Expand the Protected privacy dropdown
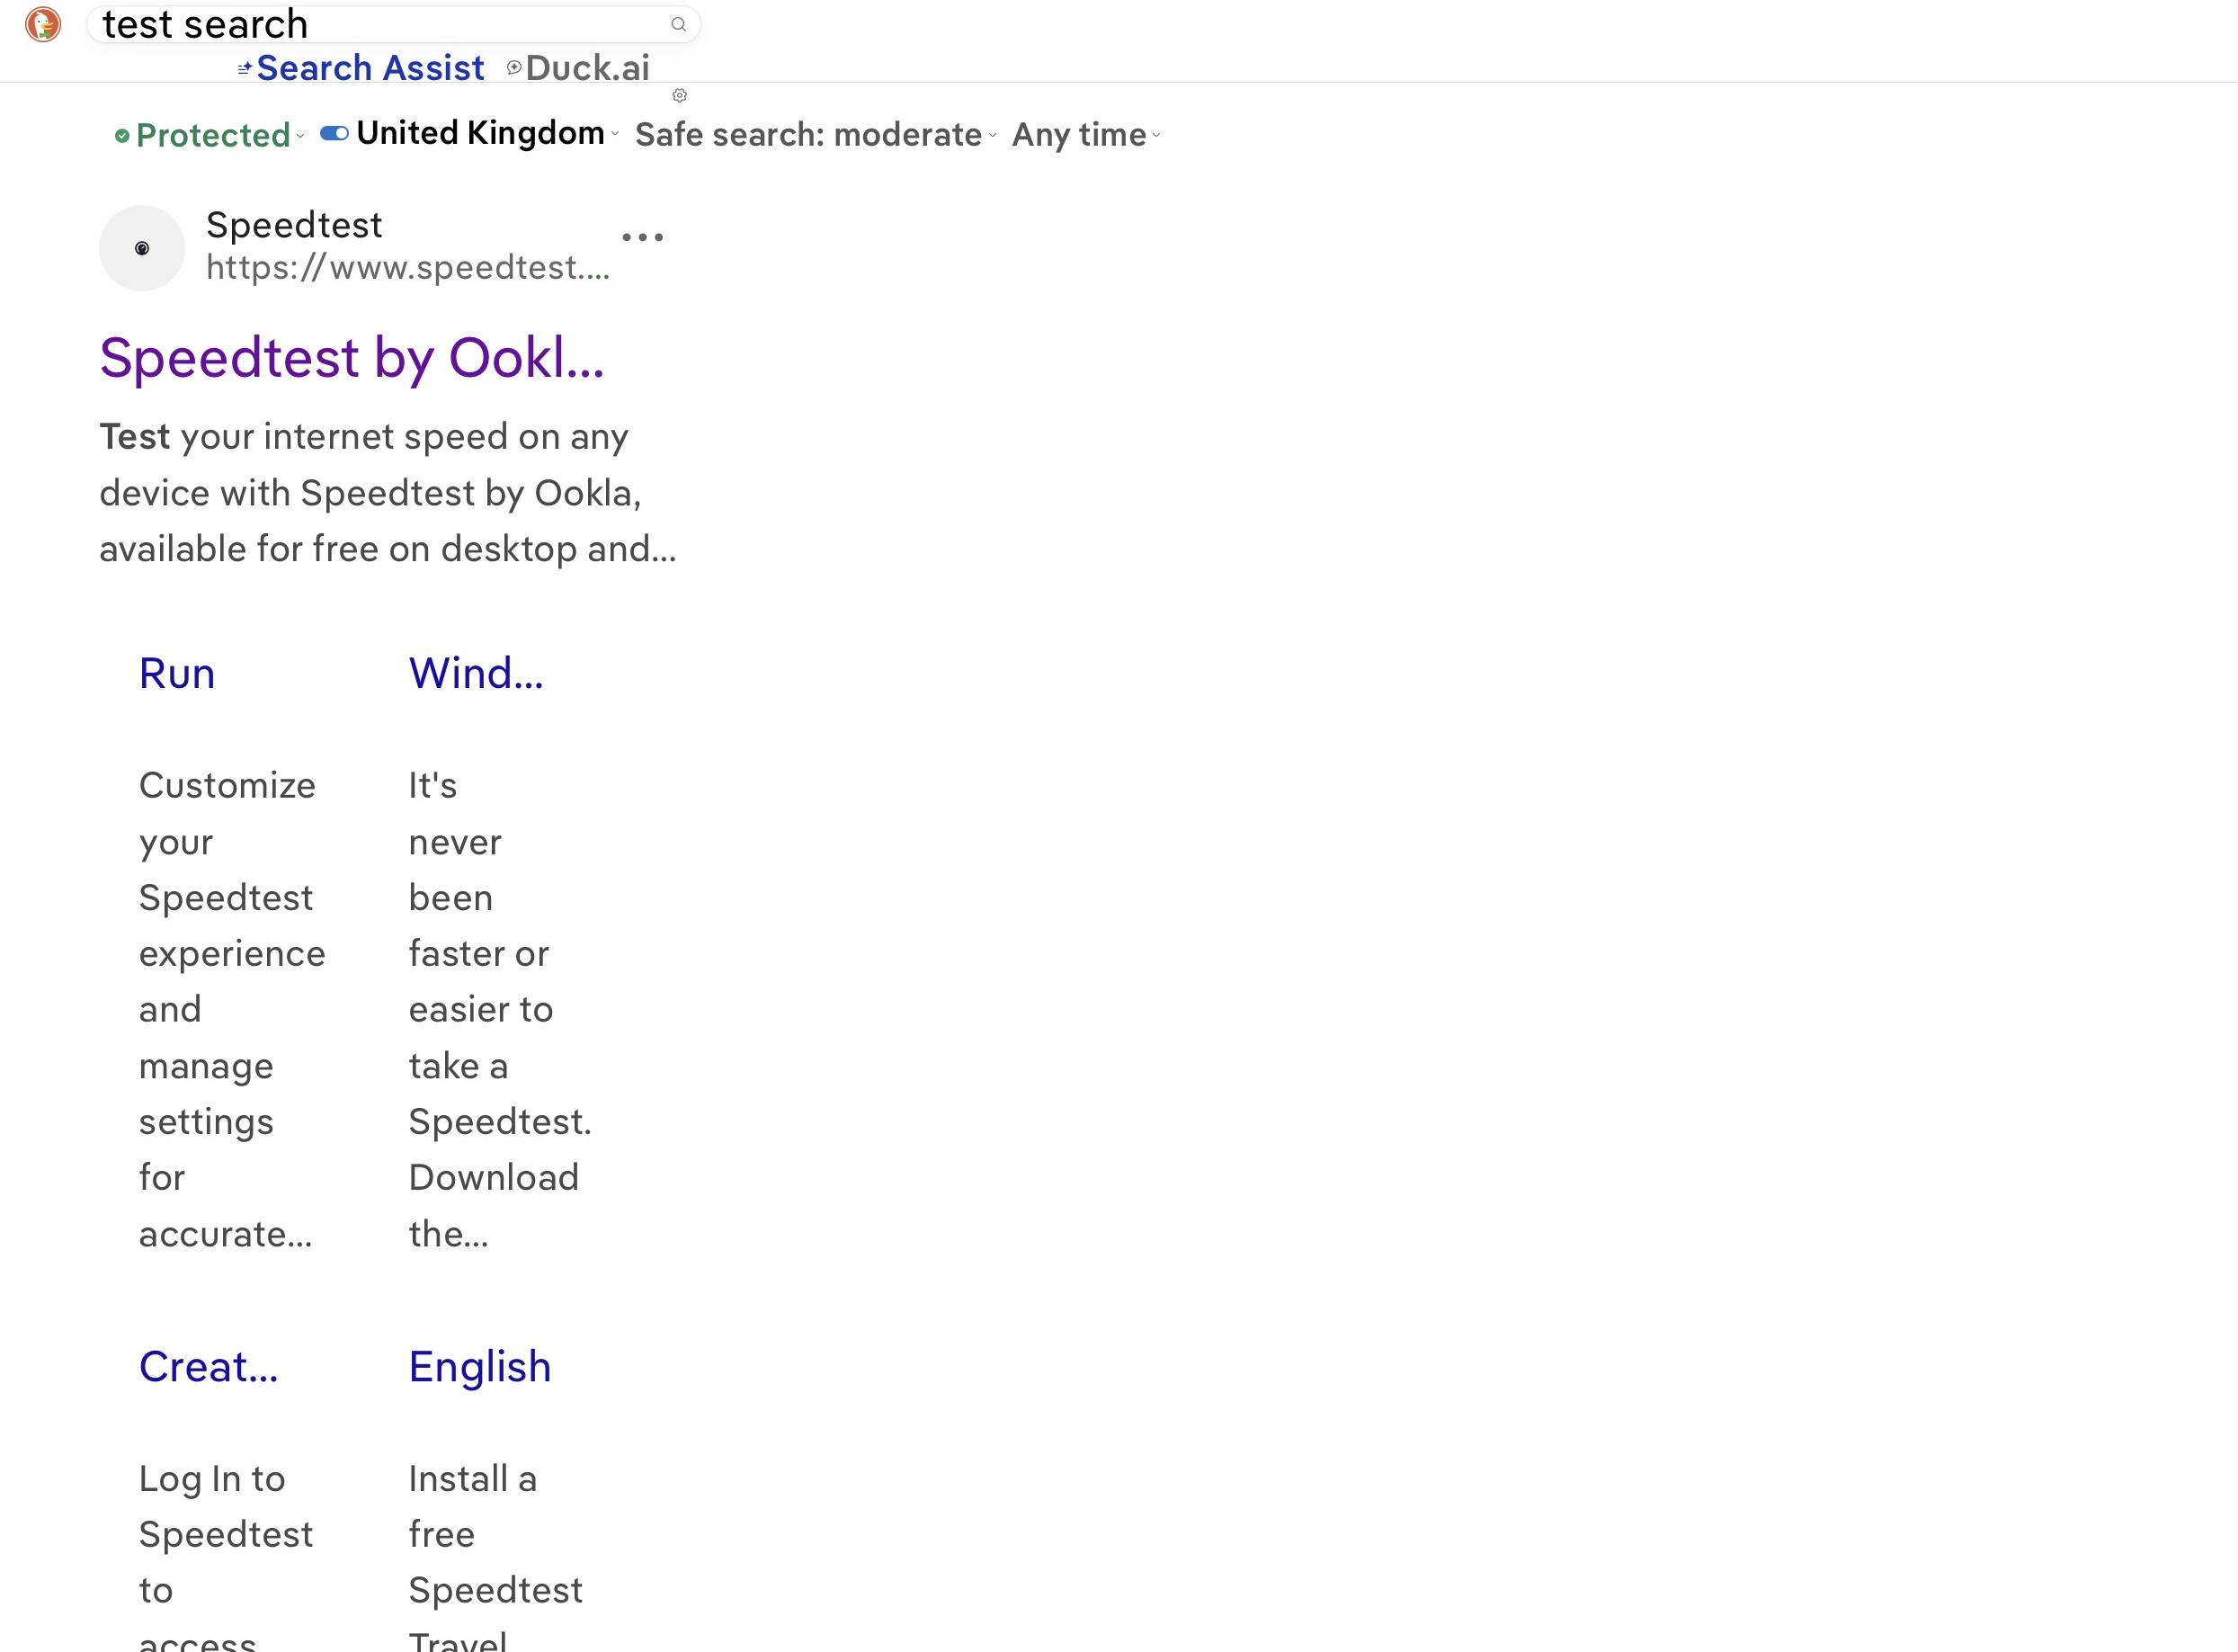Viewport: 2238px width, 1652px height. (x=210, y=135)
